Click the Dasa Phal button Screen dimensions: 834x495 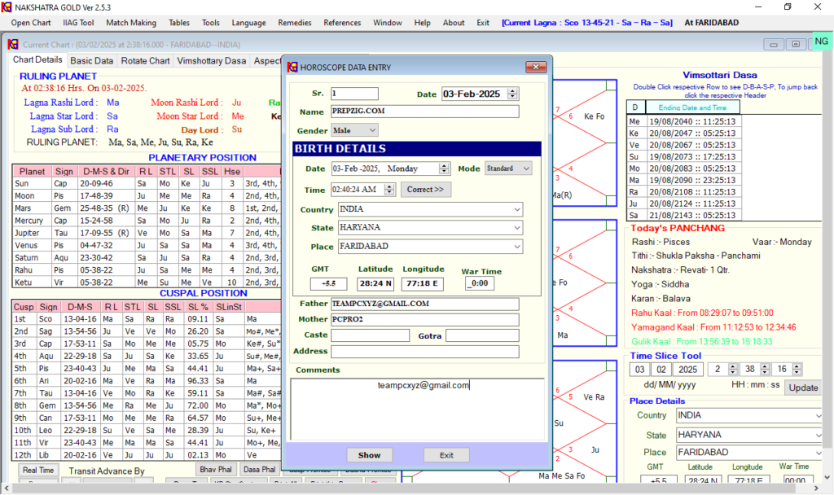(259, 470)
